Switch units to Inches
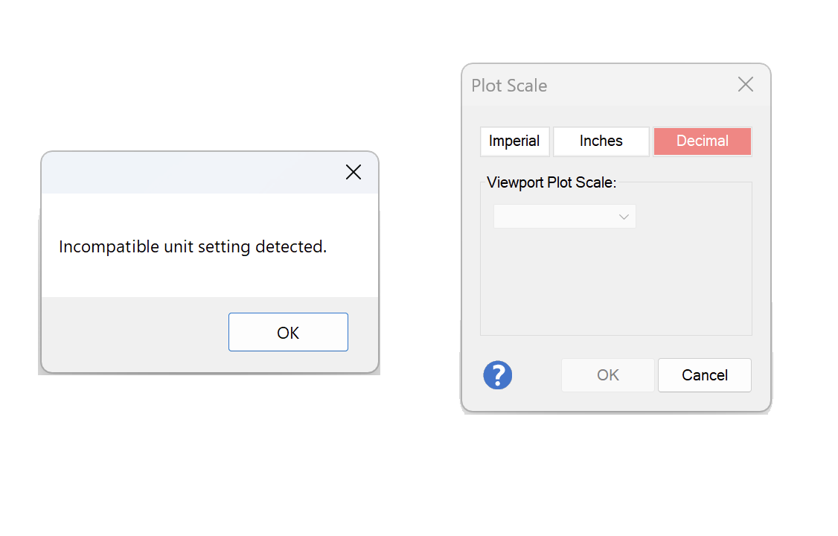838x536 pixels. tap(601, 141)
